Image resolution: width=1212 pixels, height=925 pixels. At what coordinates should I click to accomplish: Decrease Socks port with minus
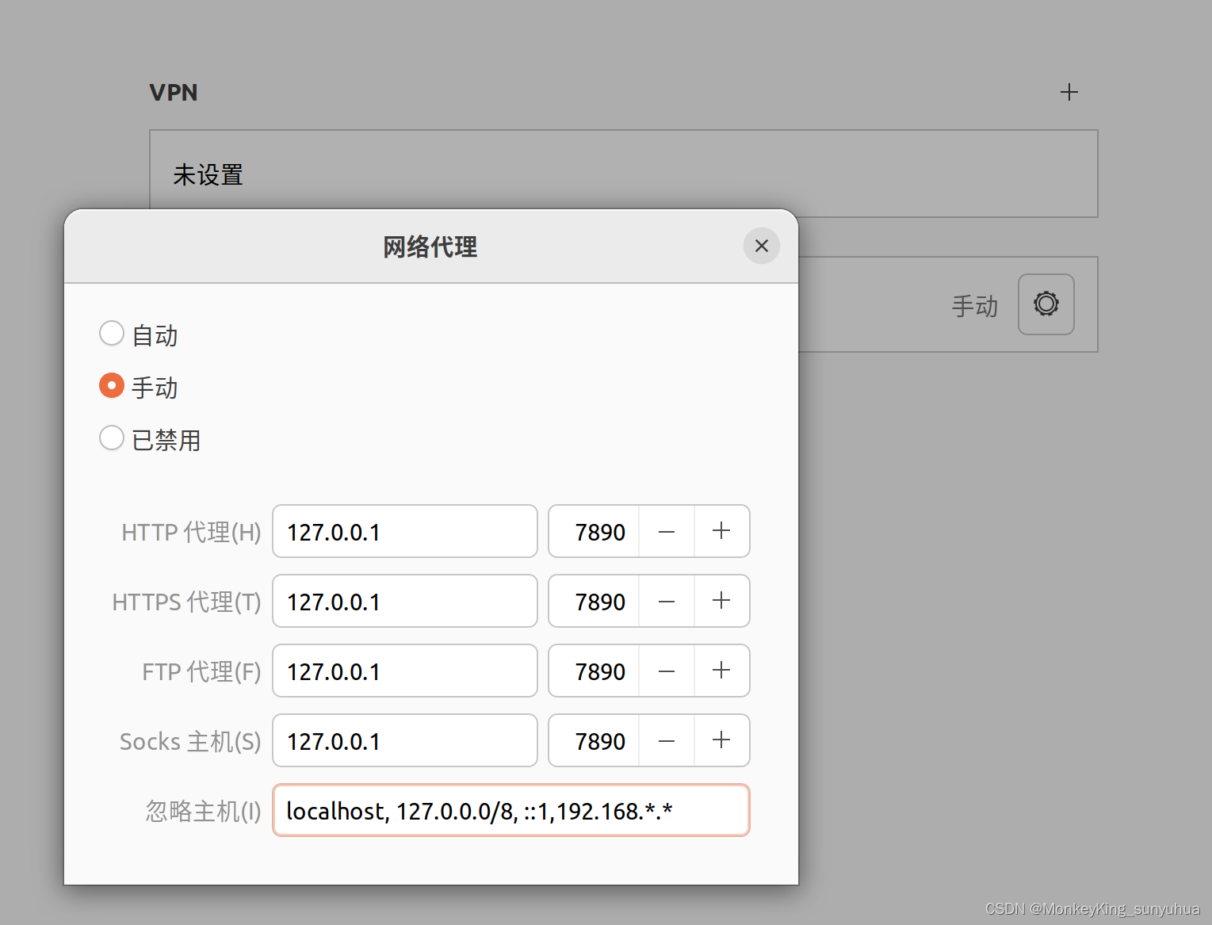click(x=667, y=740)
